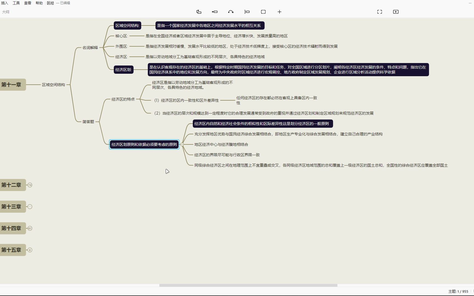474x296 pixels.
Task: Click 地区经济中心与经济腹地相结合 node
Action: click(x=221, y=144)
